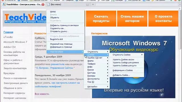The image size is (182, 102).
Task: Expand the Разное submenu
Action: coord(97,70)
